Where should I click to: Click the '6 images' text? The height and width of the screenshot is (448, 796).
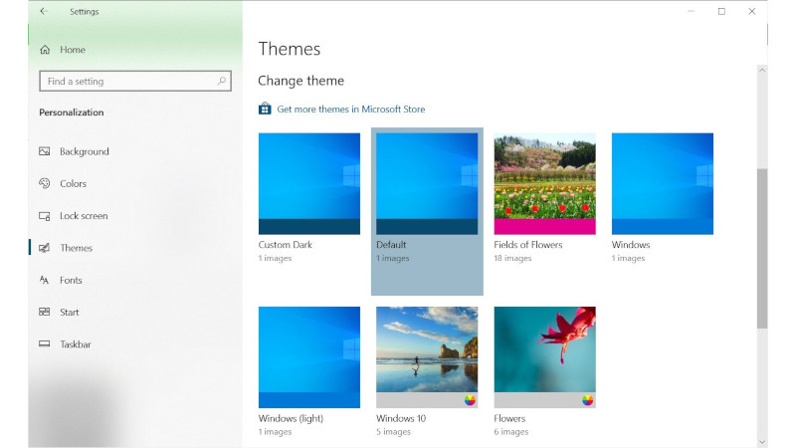click(511, 432)
